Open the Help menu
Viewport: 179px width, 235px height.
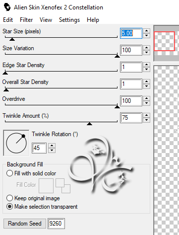pyautogui.click(x=93, y=20)
